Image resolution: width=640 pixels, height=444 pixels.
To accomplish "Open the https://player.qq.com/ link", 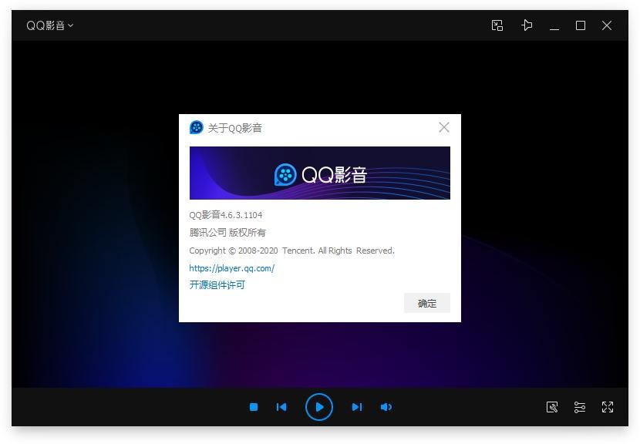I will click(231, 268).
